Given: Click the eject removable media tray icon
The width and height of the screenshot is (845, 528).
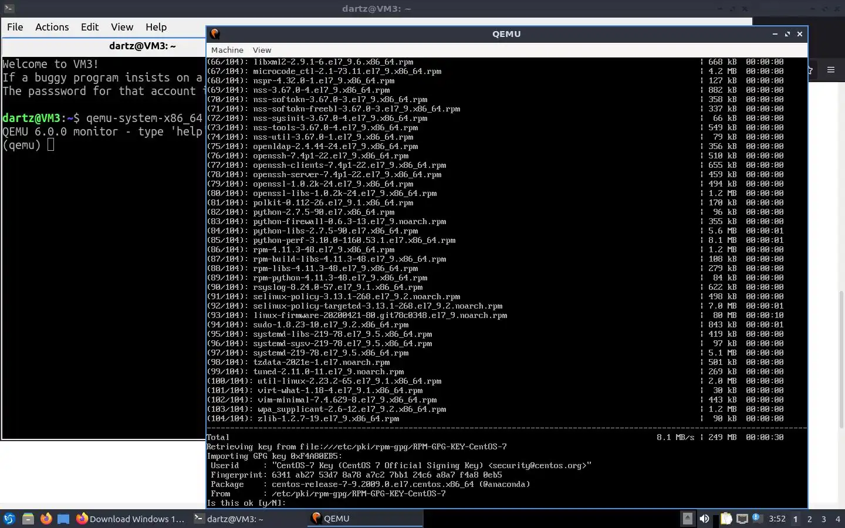Looking at the screenshot, I should point(687,519).
